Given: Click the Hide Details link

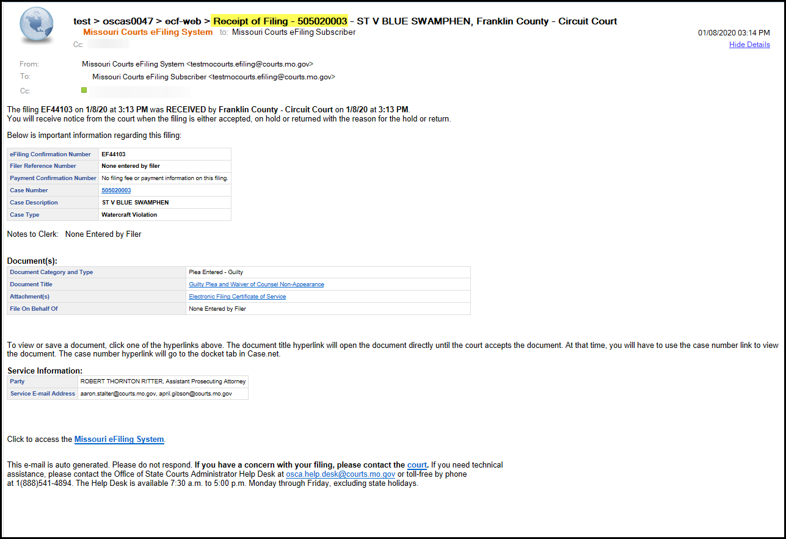Looking at the screenshot, I should (749, 45).
